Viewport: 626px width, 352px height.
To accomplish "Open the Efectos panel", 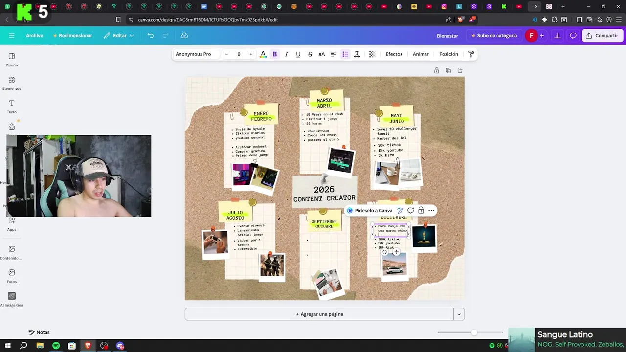I will click(x=394, y=54).
